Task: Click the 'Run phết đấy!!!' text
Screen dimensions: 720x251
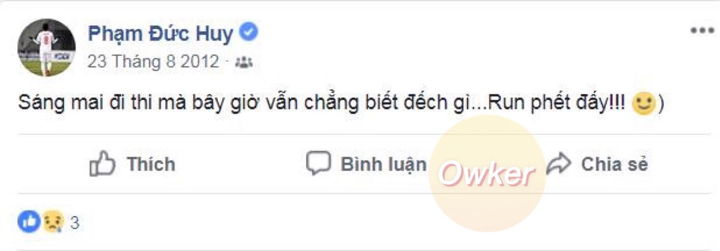Action: click(557, 103)
